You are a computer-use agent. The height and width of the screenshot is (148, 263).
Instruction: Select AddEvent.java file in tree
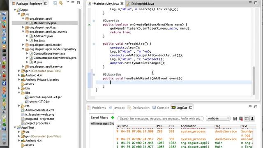point(43,36)
